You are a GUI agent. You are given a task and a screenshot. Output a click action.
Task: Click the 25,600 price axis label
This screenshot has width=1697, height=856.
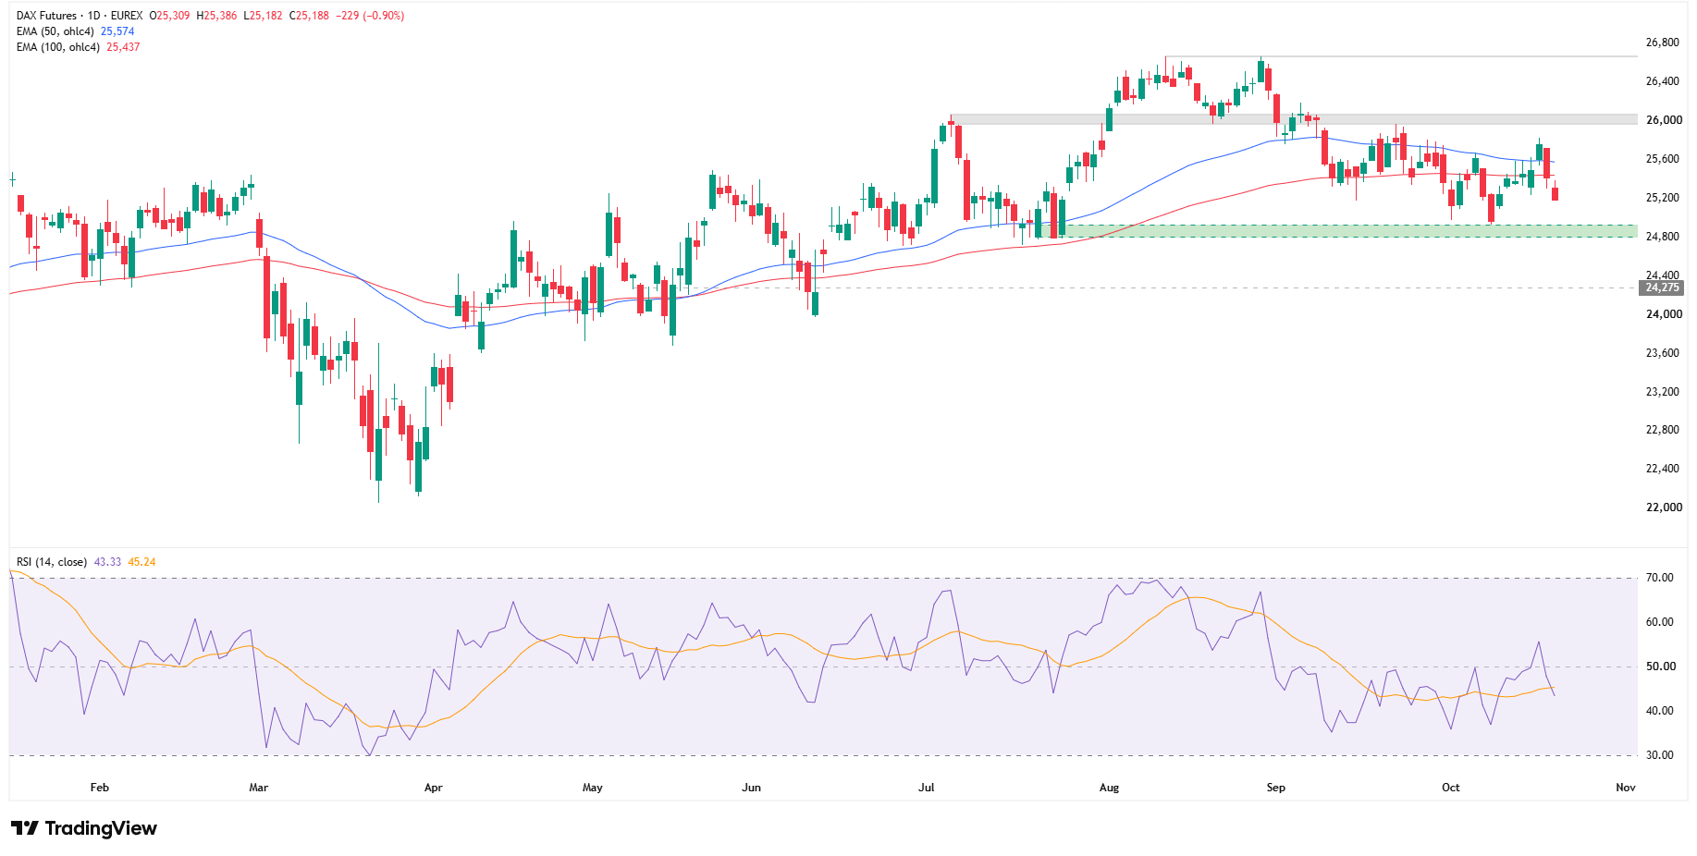coord(1663,159)
